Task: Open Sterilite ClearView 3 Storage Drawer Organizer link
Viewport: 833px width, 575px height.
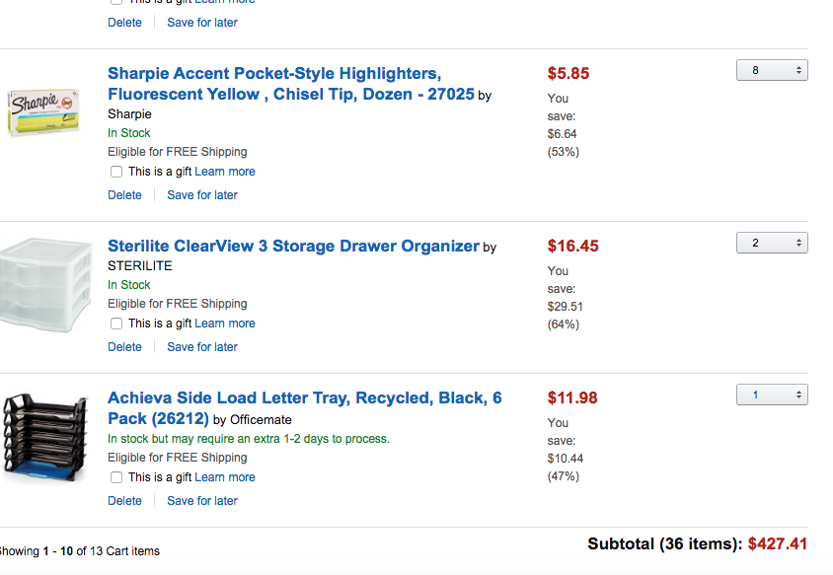Action: [293, 246]
